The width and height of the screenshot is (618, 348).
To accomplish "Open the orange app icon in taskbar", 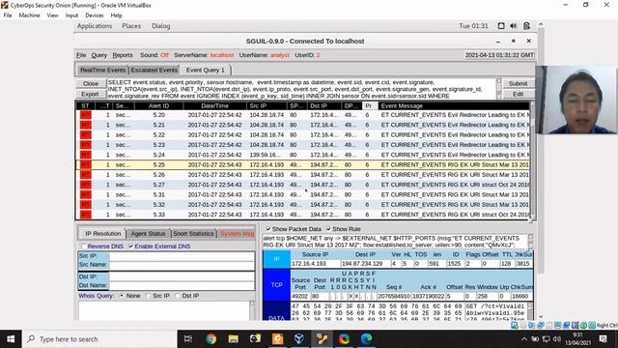I will click(x=278, y=339).
